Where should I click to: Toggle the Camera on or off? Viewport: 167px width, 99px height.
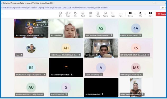coord(130,14)
